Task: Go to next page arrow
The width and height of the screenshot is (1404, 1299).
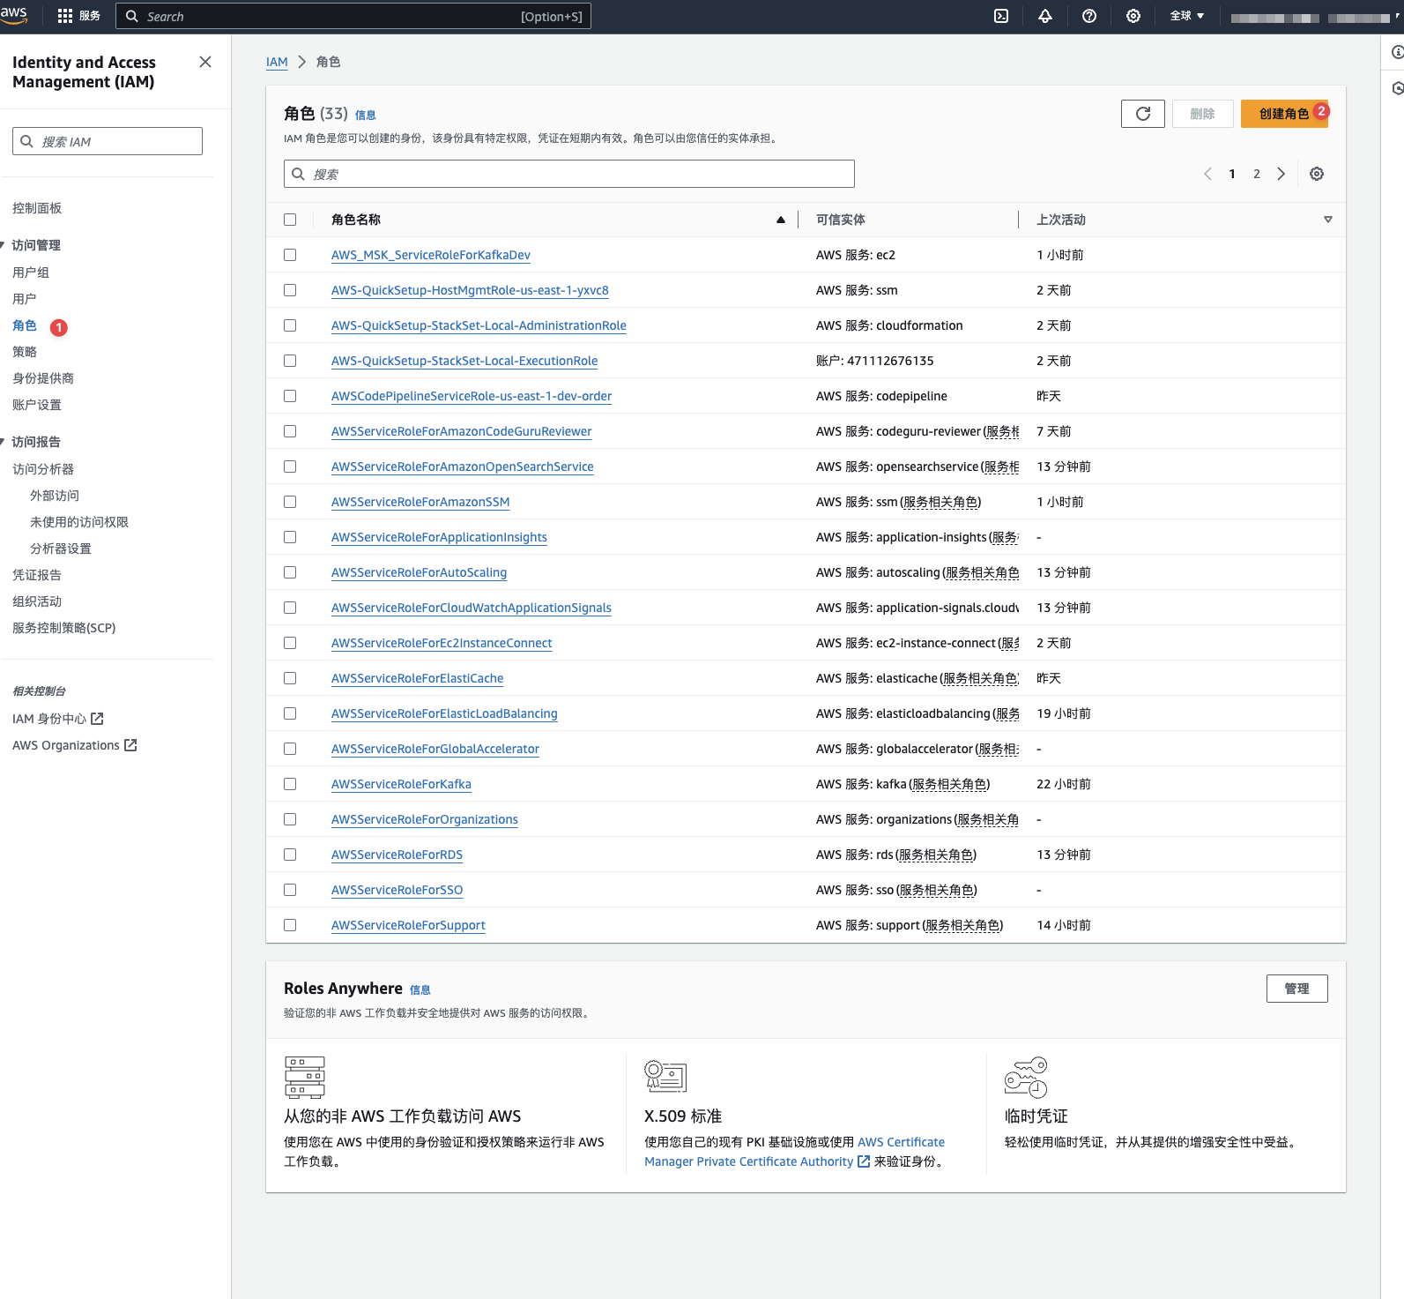Action: click(x=1281, y=174)
